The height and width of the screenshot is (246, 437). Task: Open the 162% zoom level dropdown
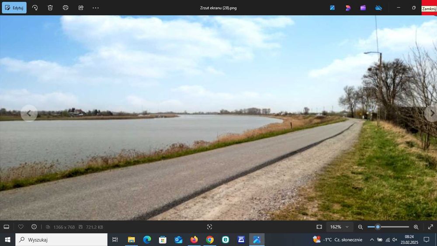[x=340, y=227]
